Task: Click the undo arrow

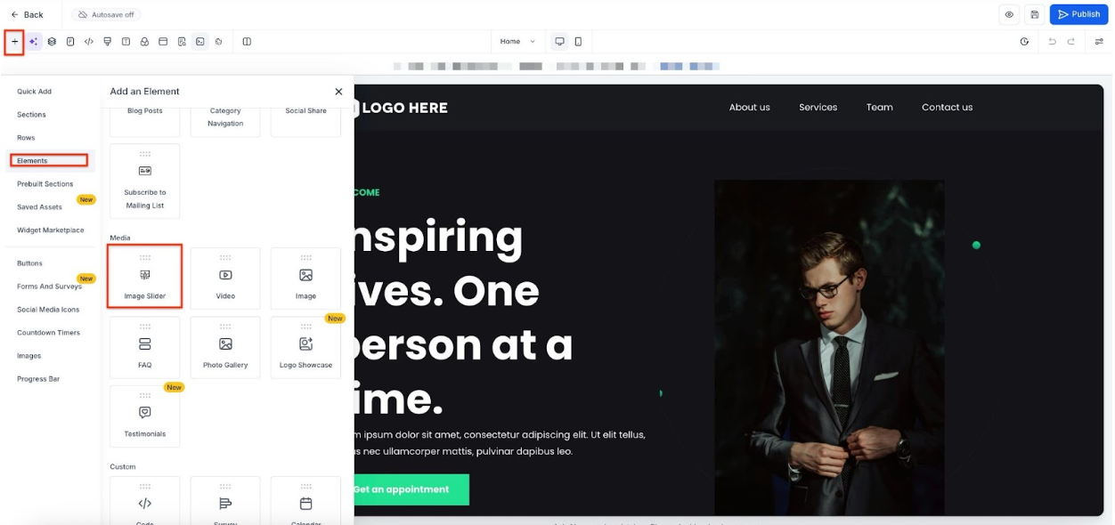Action: [x=1052, y=42]
